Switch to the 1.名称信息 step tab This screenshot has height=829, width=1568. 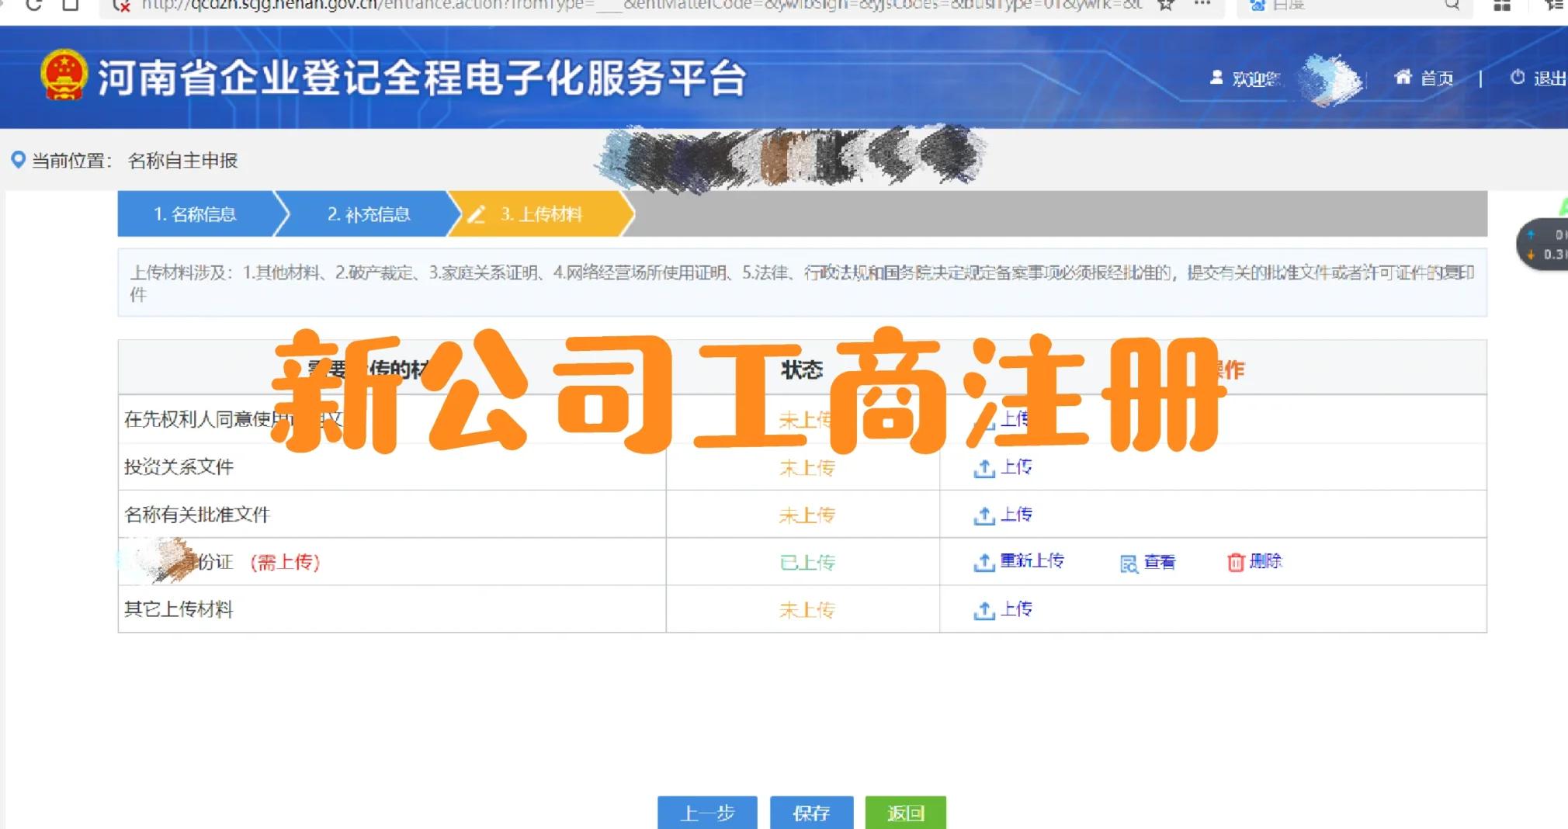pos(196,214)
